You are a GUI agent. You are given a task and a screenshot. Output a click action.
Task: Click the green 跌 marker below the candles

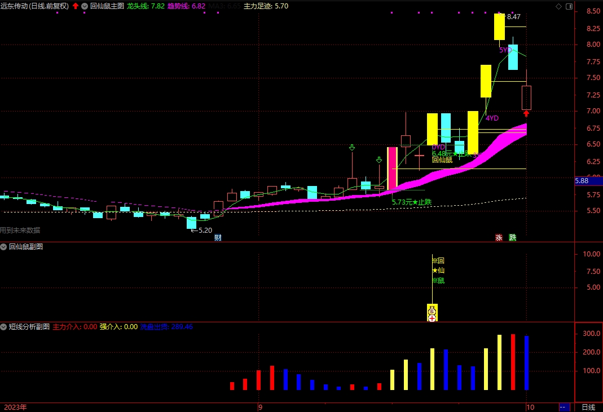tap(513, 237)
